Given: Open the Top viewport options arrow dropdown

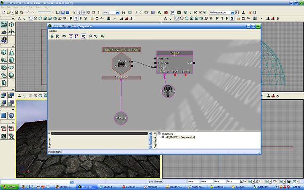Looking at the screenshot, I should (115, 19).
